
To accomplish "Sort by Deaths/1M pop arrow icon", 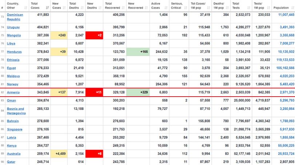I will coord(227,8).
